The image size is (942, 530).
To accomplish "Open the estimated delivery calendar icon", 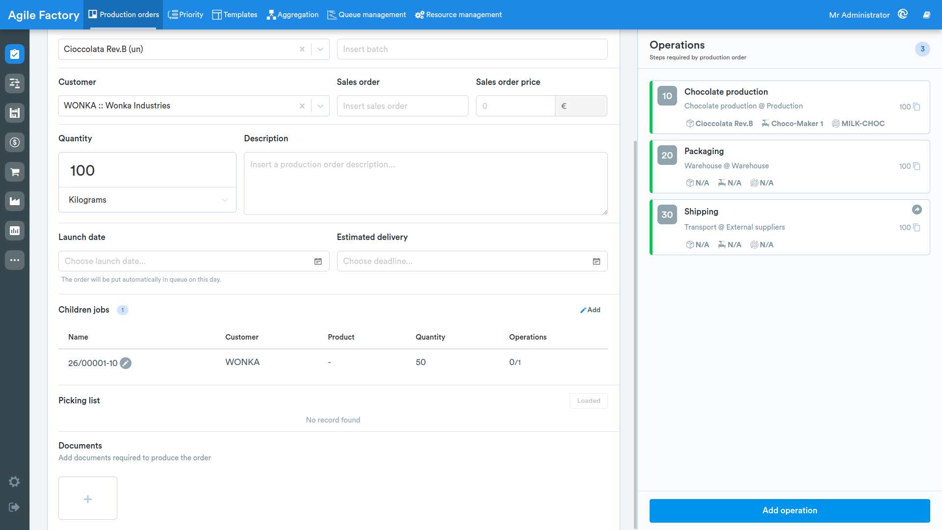I will point(597,262).
